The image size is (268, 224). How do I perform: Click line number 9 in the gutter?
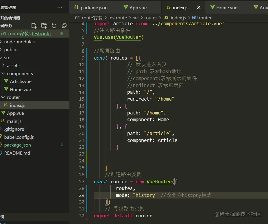point(83,58)
